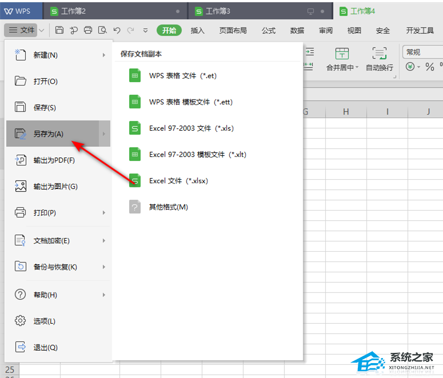Choose 打开(O) in the file menu

tap(58, 81)
